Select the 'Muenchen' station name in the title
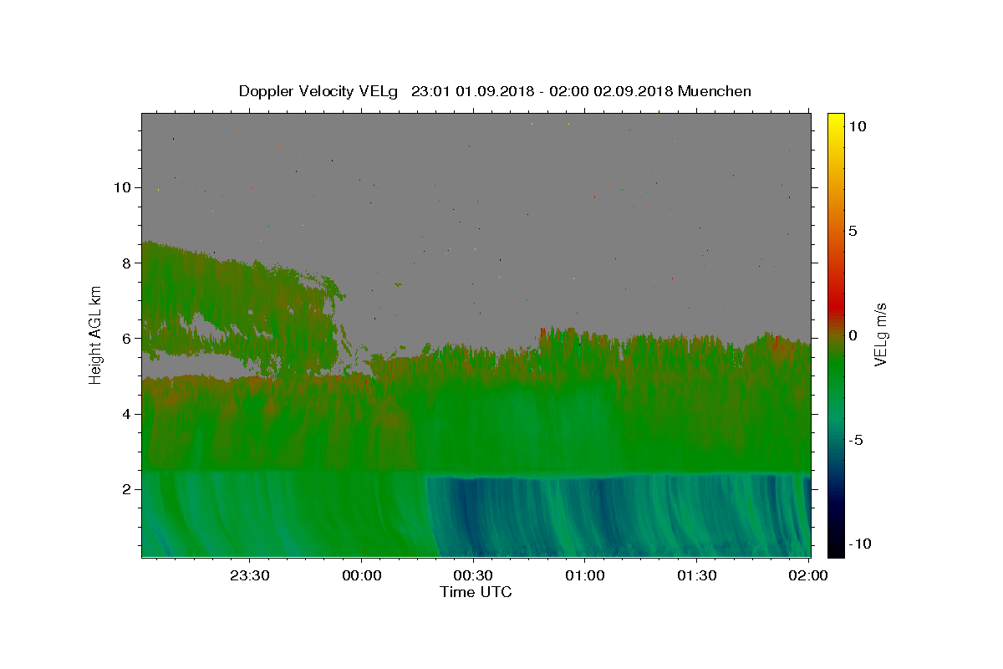1003x669 pixels. (x=715, y=91)
